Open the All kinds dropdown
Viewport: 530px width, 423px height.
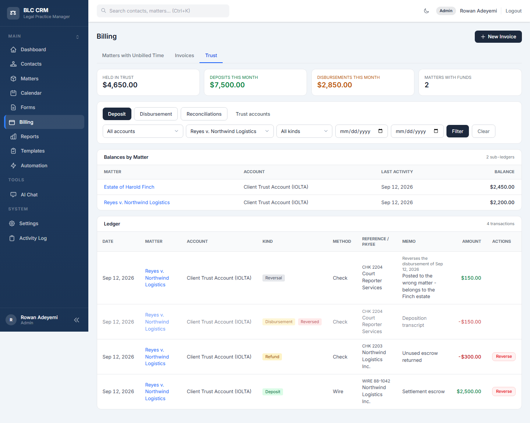[304, 131]
